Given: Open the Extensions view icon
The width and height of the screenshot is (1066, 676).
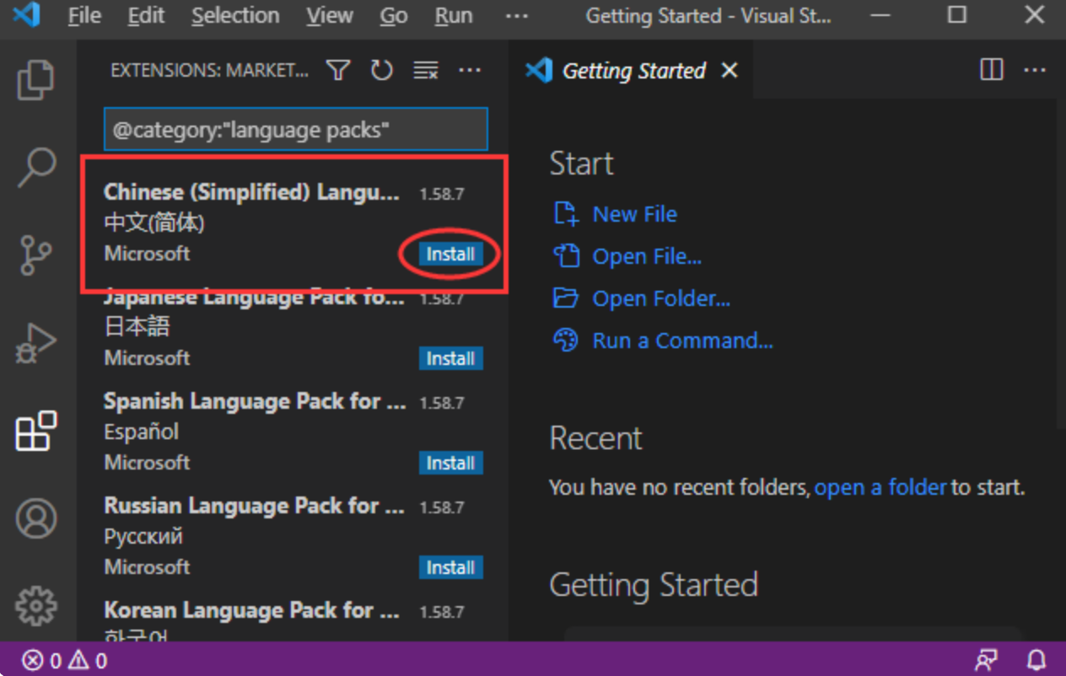Looking at the screenshot, I should 35,431.
